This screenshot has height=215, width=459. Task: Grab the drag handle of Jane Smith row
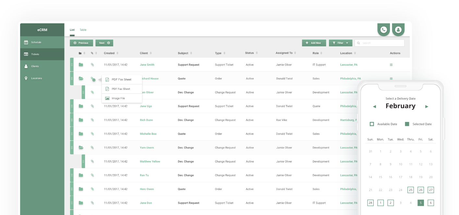coord(72,65)
